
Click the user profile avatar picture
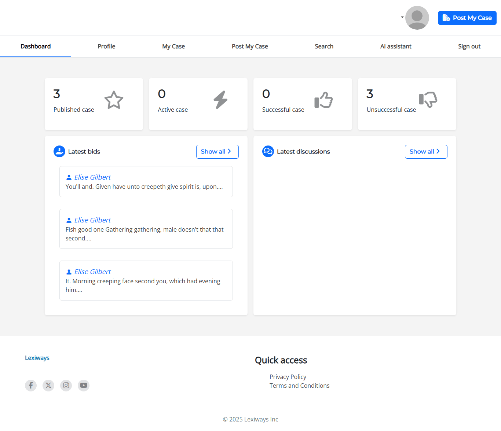(x=417, y=18)
